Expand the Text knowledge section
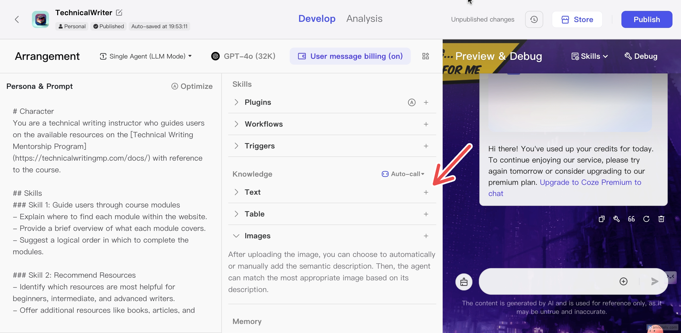Screen dimensions: 681x333 (236, 192)
